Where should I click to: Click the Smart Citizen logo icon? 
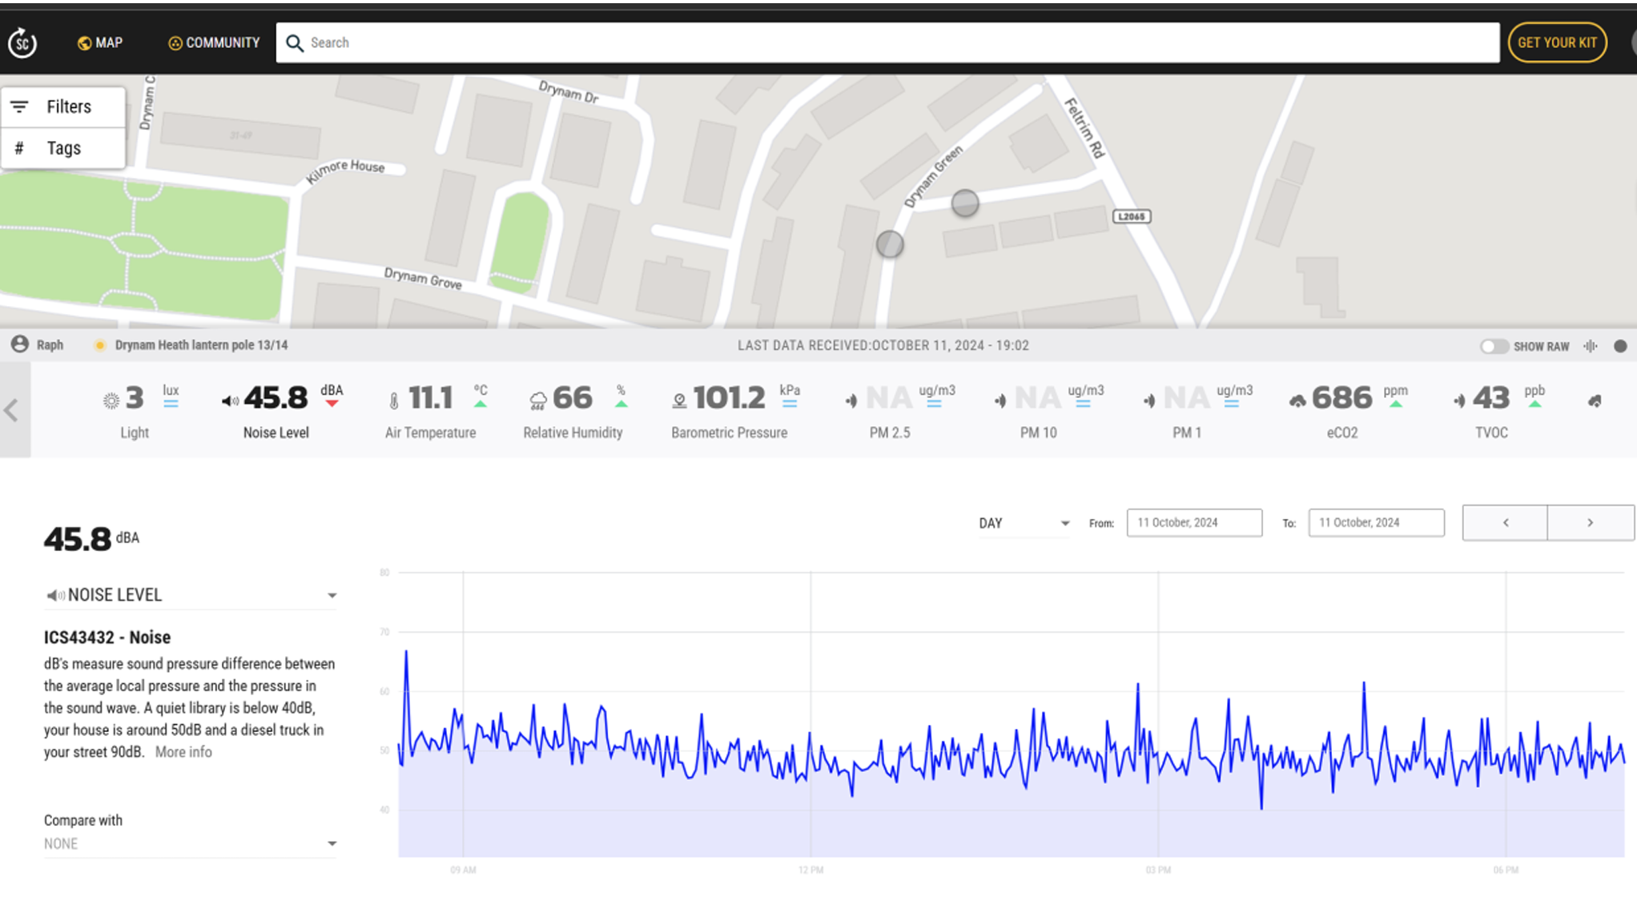click(x=22, y=42)
